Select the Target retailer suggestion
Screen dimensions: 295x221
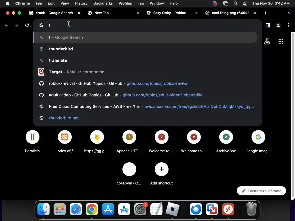[x=145, y=72]
